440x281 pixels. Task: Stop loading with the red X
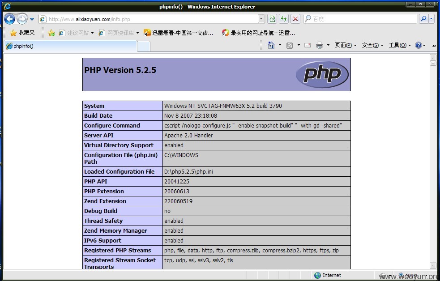pyautogui.click(x=295, y=19)
